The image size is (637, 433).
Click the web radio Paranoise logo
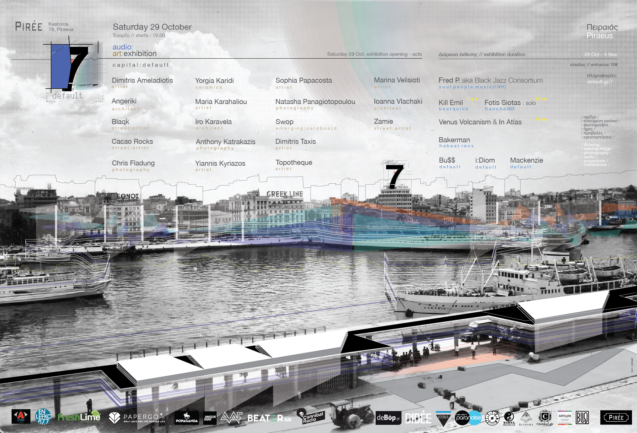(x=468, y=418)
